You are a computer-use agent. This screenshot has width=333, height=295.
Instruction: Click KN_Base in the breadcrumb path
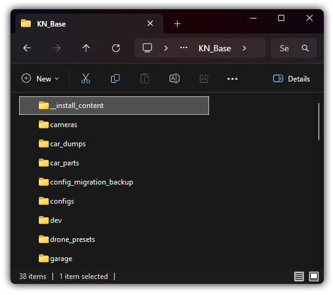coord(215,49)
